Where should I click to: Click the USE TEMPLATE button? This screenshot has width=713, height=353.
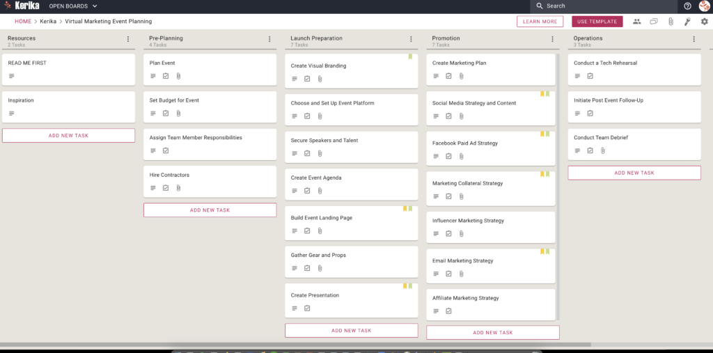597,22
